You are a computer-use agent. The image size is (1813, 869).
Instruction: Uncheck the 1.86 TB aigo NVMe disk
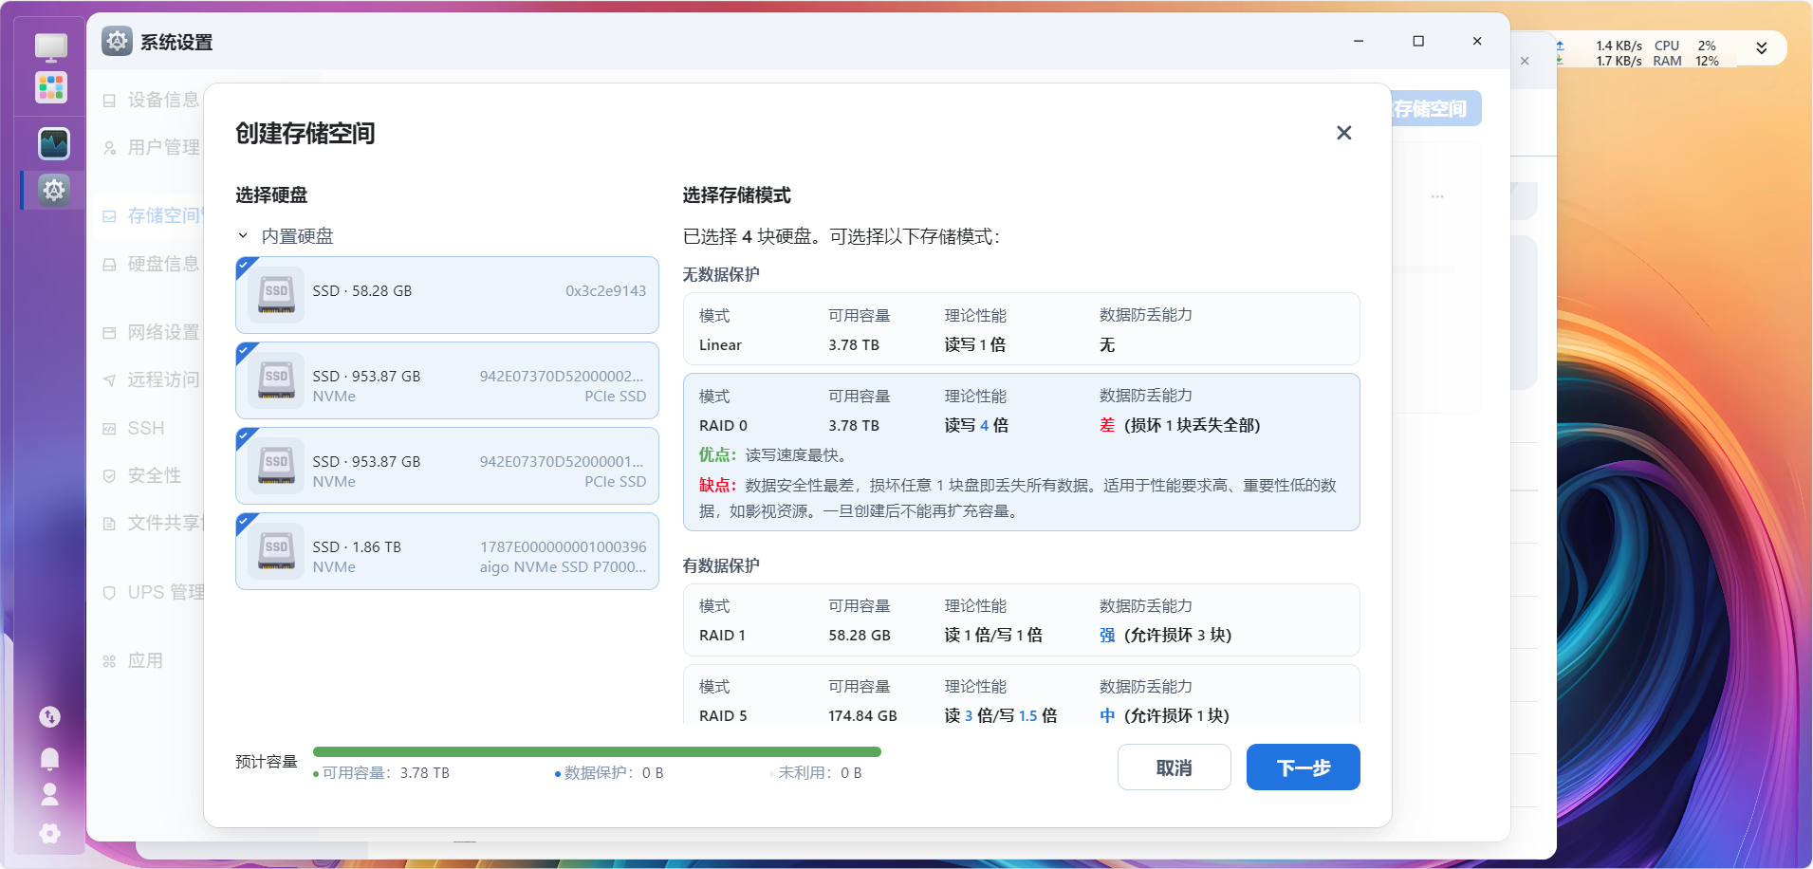click(x=447, y=551)
